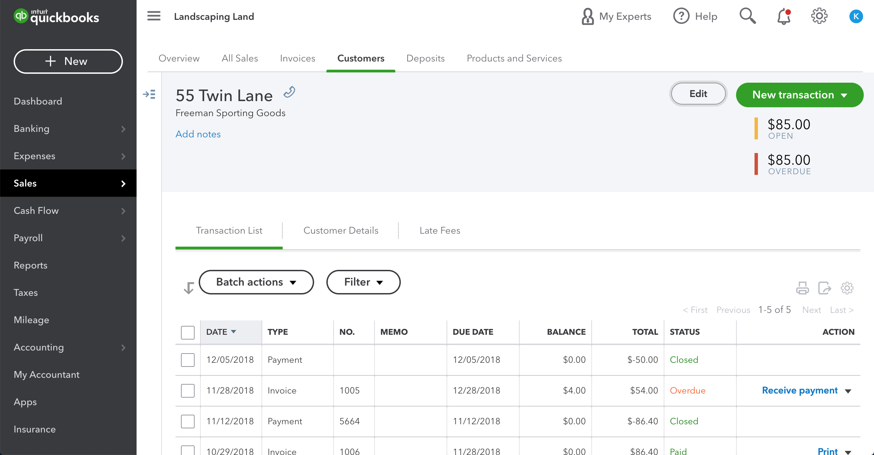The height and width of the screenshot is (455, 874).
Task: Select all transactions checkbox in header
Action: pos(188,332)
